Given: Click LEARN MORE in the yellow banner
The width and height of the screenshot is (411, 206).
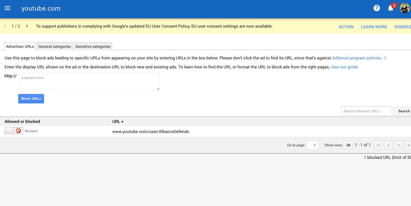Looking at the screenshot, I should 374,27.
